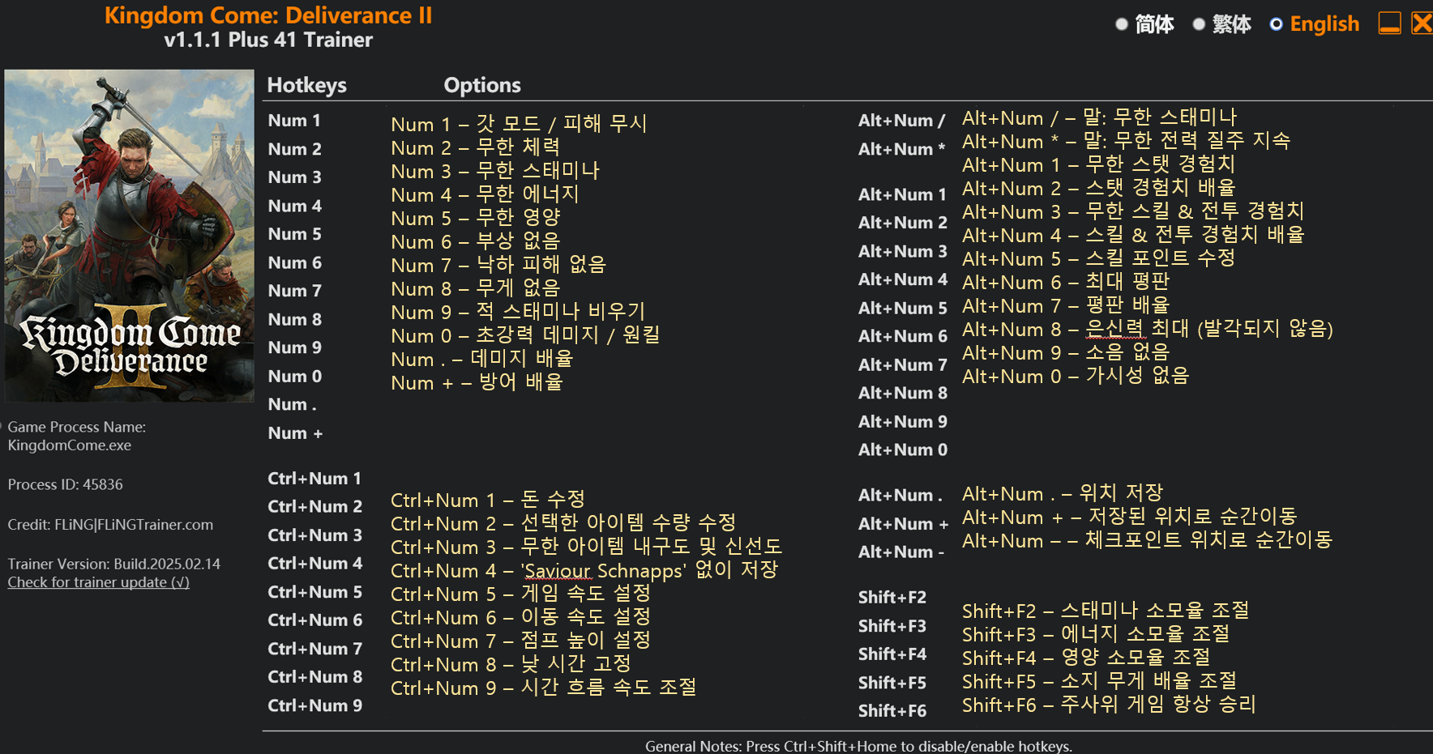The image size is (1433, 754).
Task: Click the Num . hotkey label
Action: tap(292, 404)
